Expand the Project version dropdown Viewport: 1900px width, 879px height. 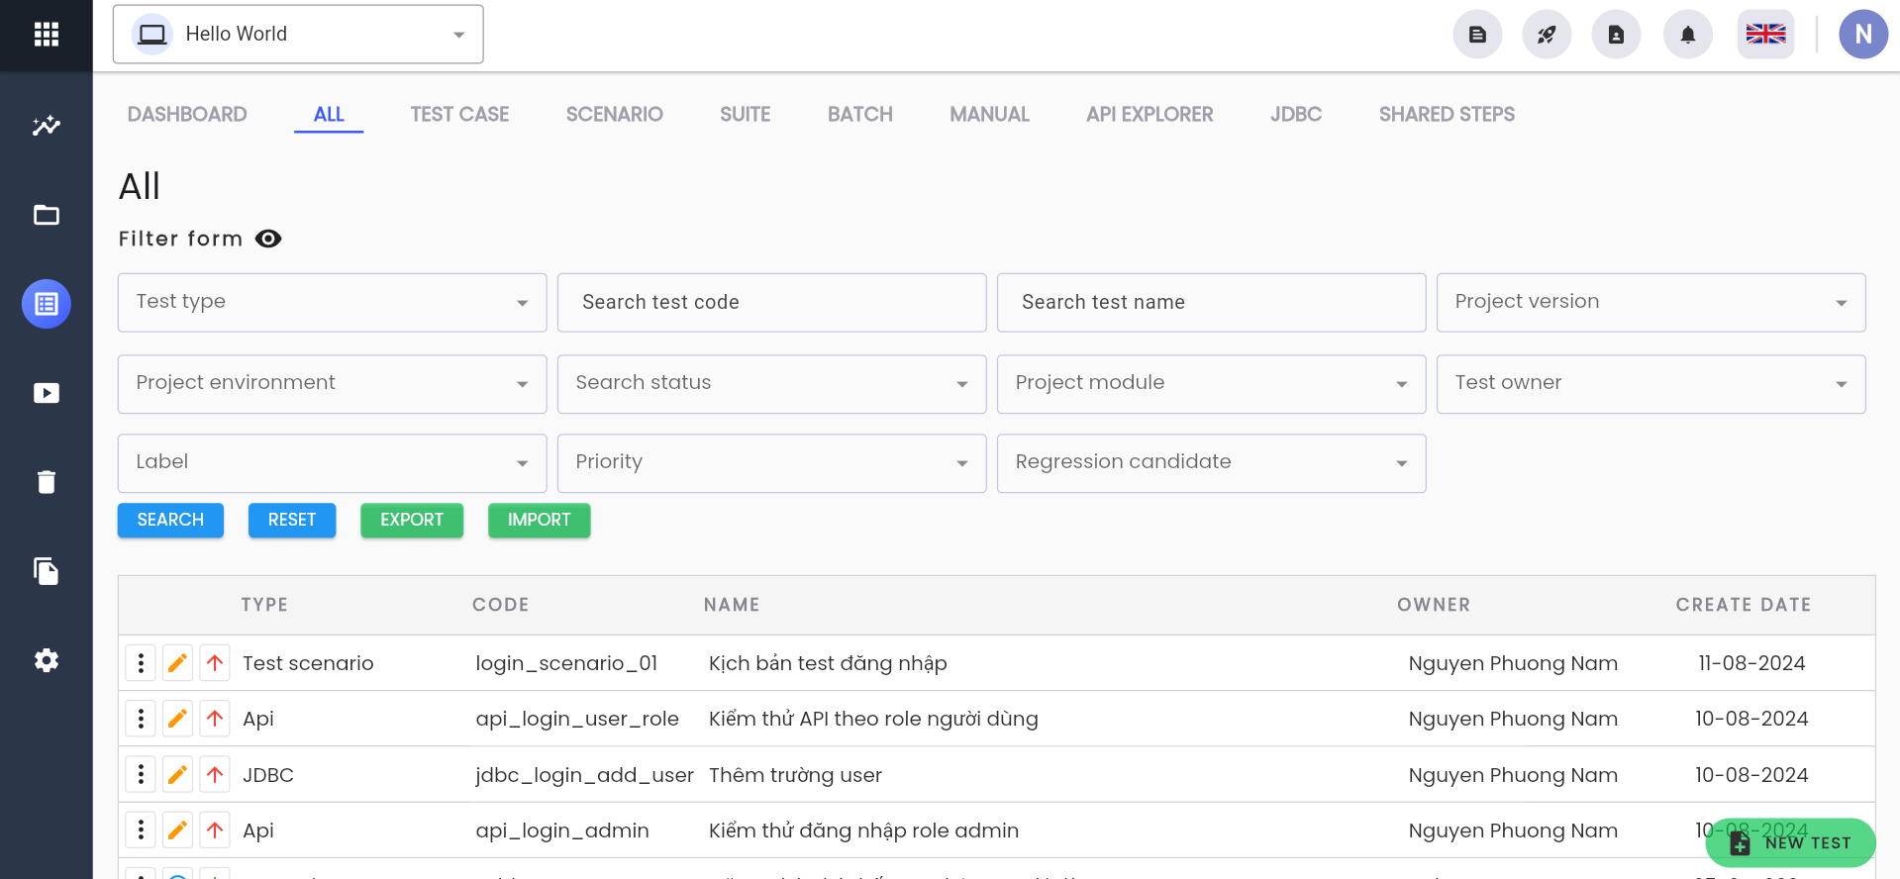tap(1650, 302)
